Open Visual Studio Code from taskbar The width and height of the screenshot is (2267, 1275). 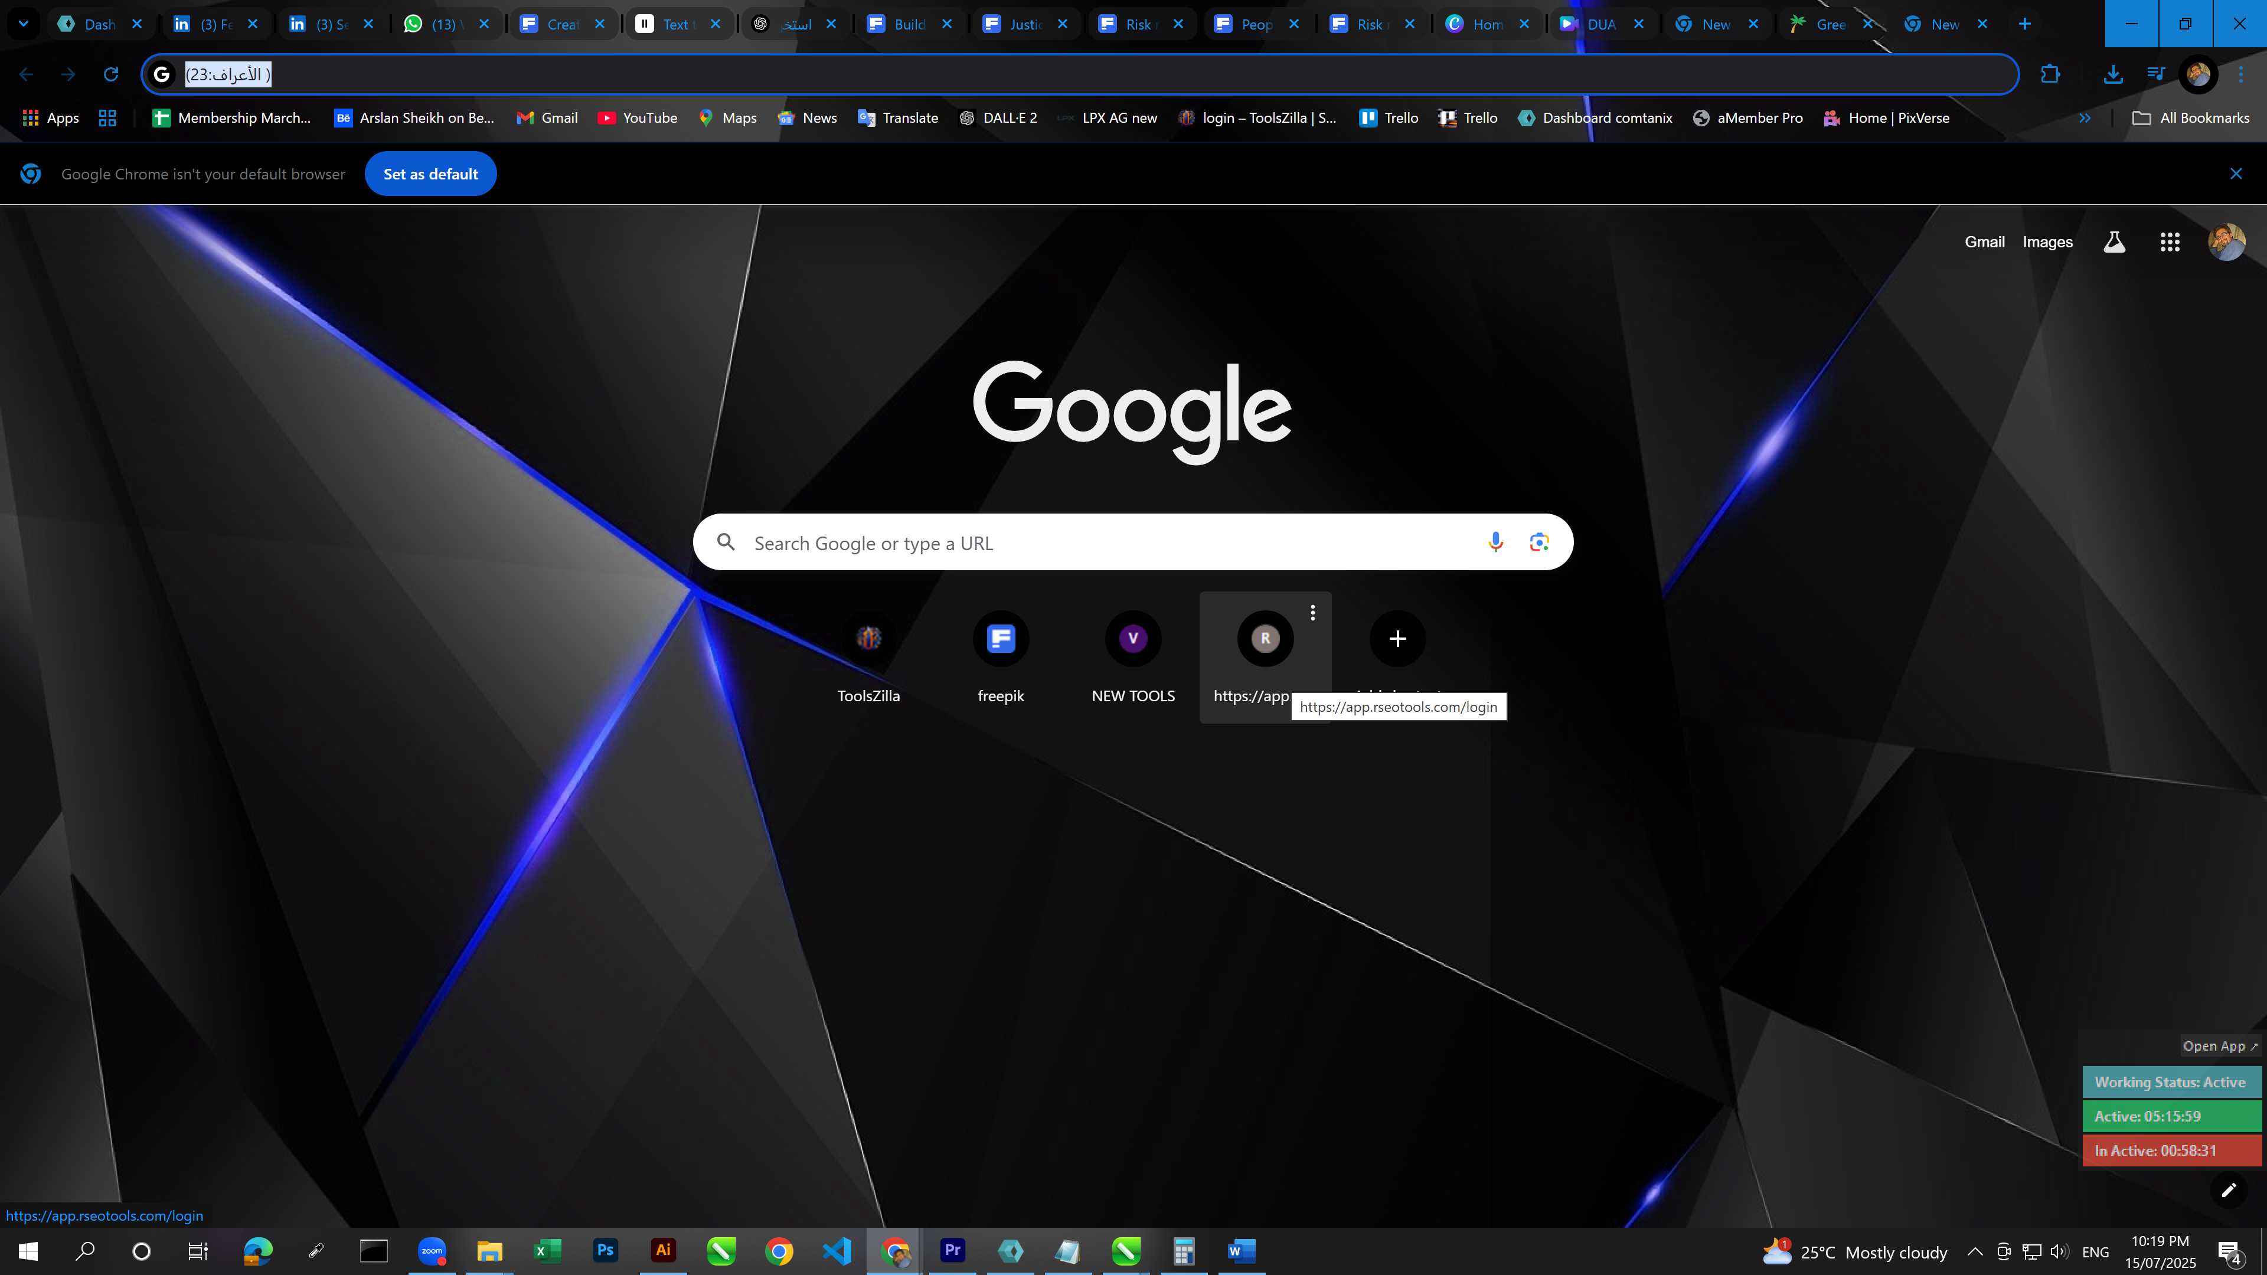pos(837,1250)
